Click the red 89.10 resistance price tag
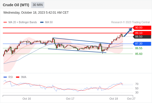The image size is (152, 103). [142, 33]
